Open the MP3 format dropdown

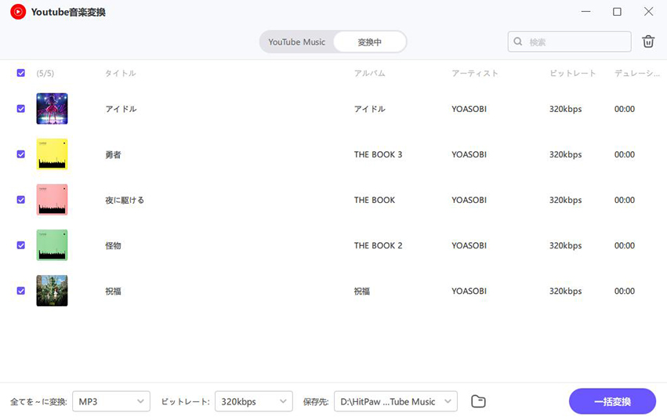click(111, 401)
